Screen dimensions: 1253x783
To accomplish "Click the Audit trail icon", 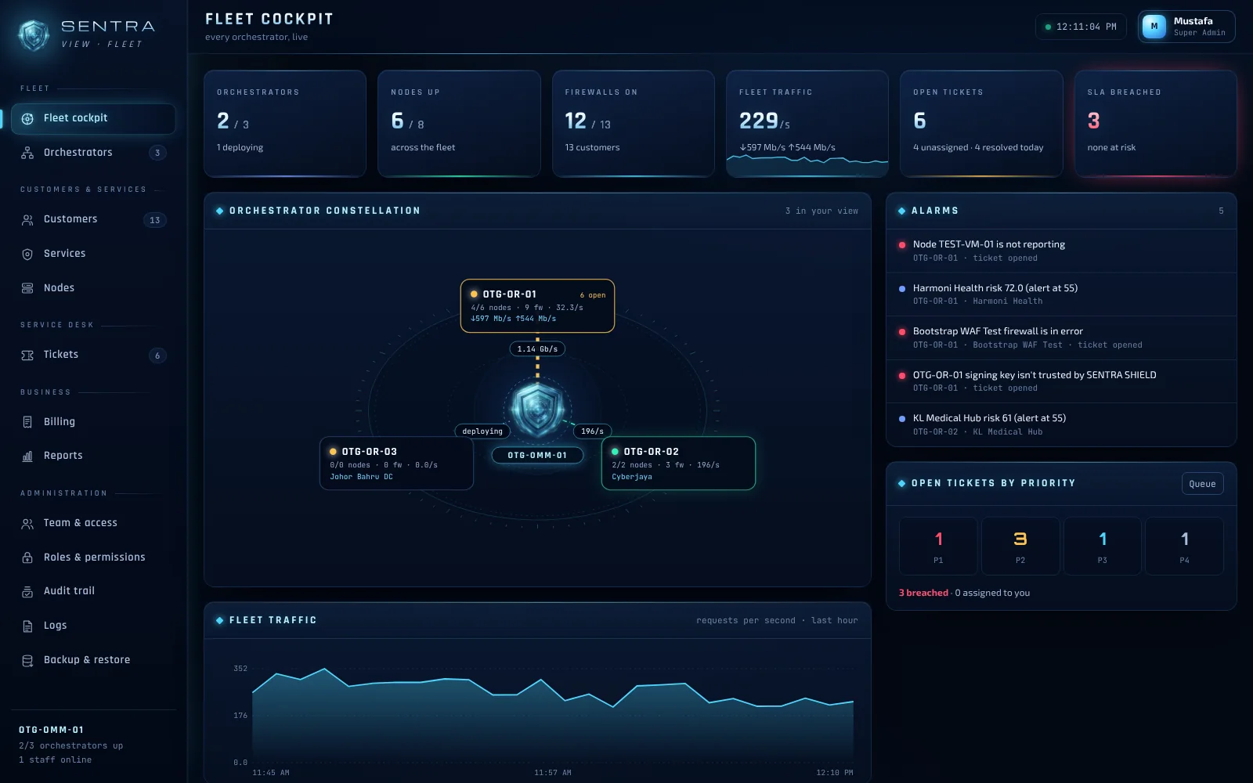I will (x=27, y=592).
